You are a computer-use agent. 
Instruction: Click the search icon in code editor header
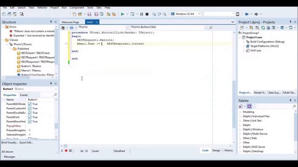coord(210,28)
